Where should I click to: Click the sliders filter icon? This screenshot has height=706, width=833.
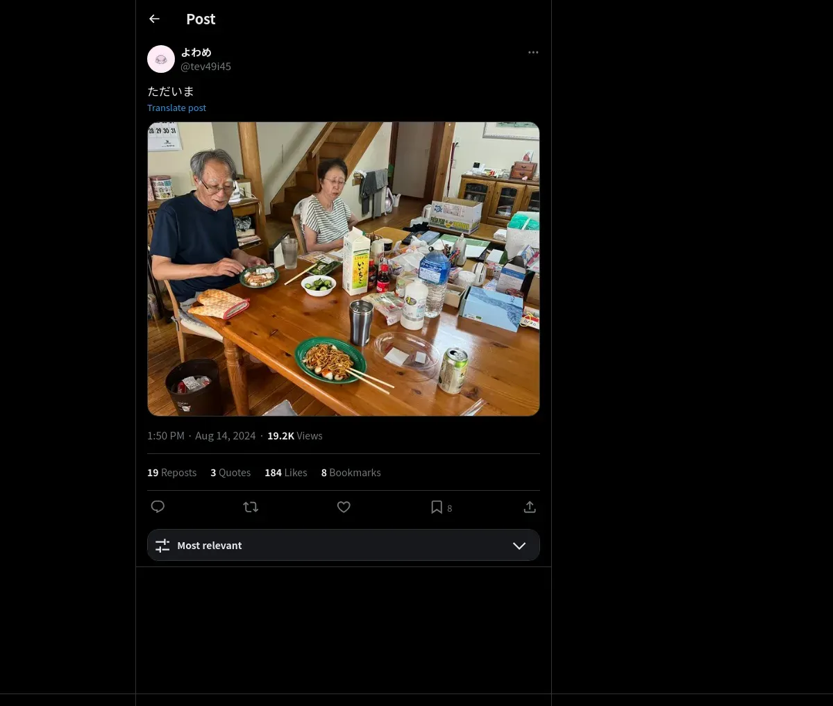[162, 546]
